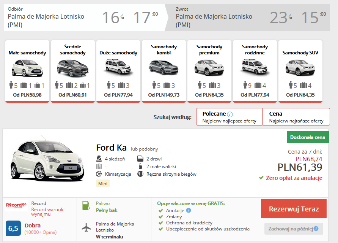Click the door icon next to 2 drzwi
This screenshot has height=243, width=338.
[140, 159]
